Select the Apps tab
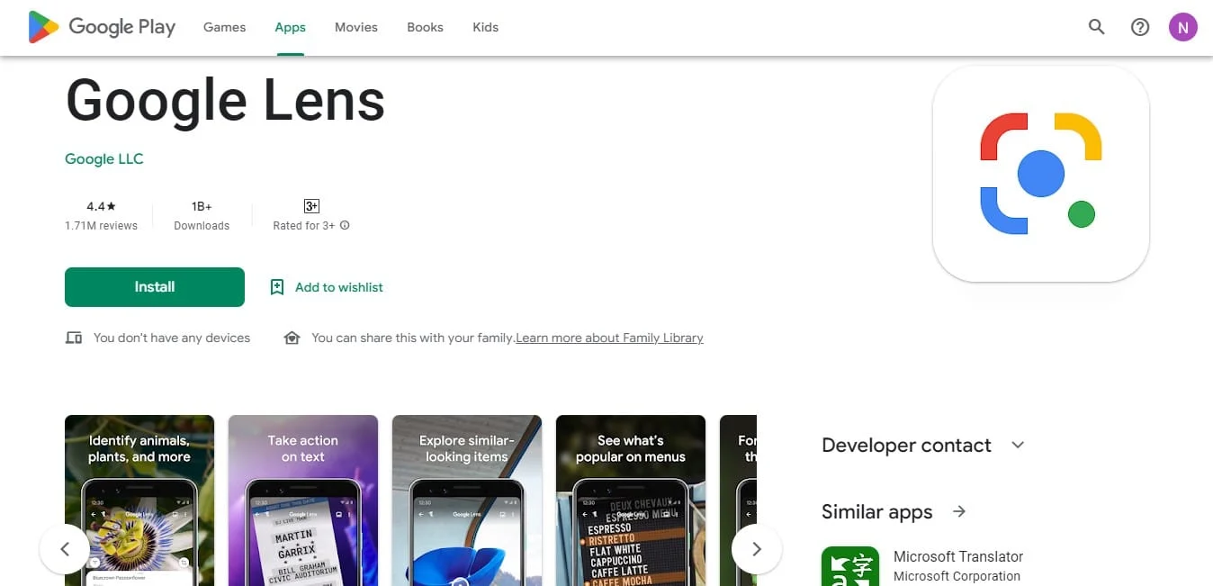Viewport: 1213px width, 586px height. point(291,27)
